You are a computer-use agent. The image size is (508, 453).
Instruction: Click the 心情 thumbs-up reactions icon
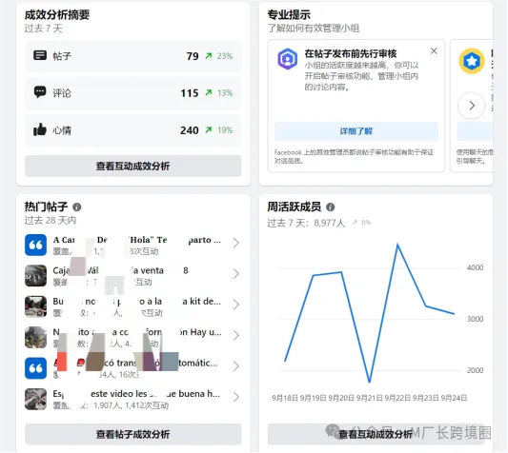[x=40, y=129]
